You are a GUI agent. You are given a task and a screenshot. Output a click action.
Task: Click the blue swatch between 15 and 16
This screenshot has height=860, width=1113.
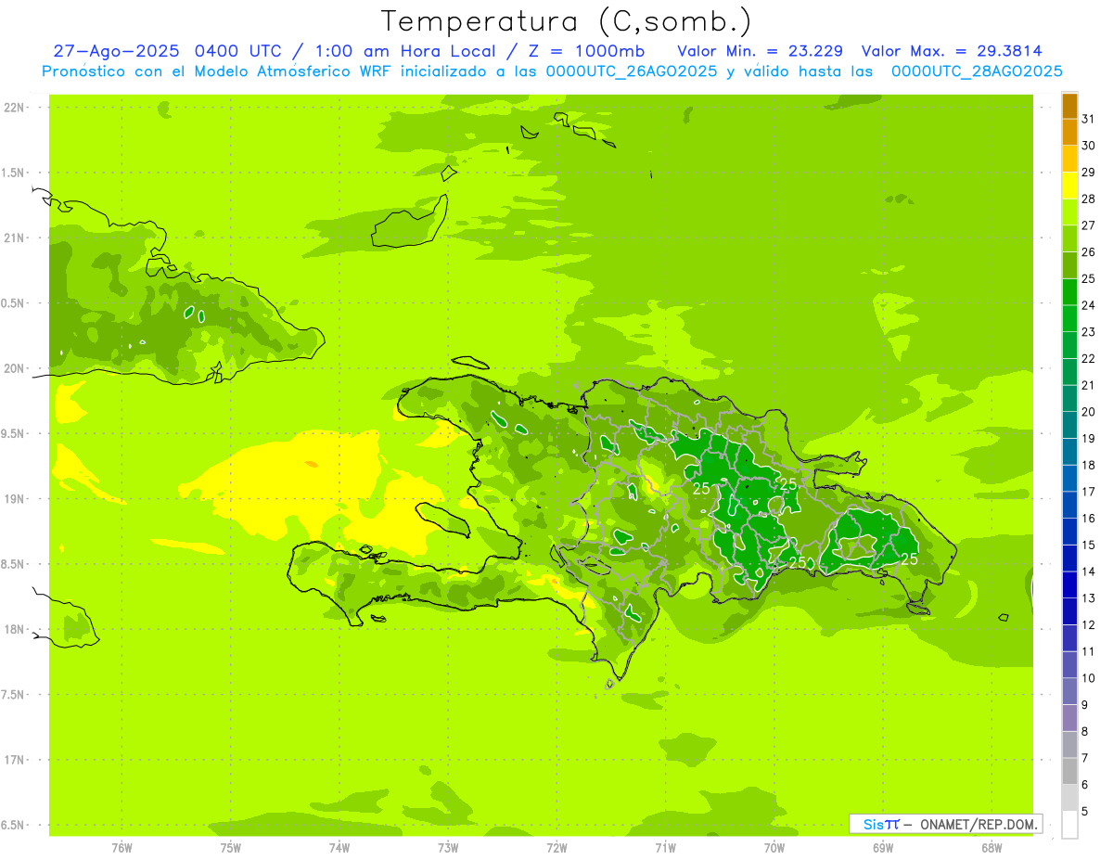pyautogui.click(x=1069, y=533)
